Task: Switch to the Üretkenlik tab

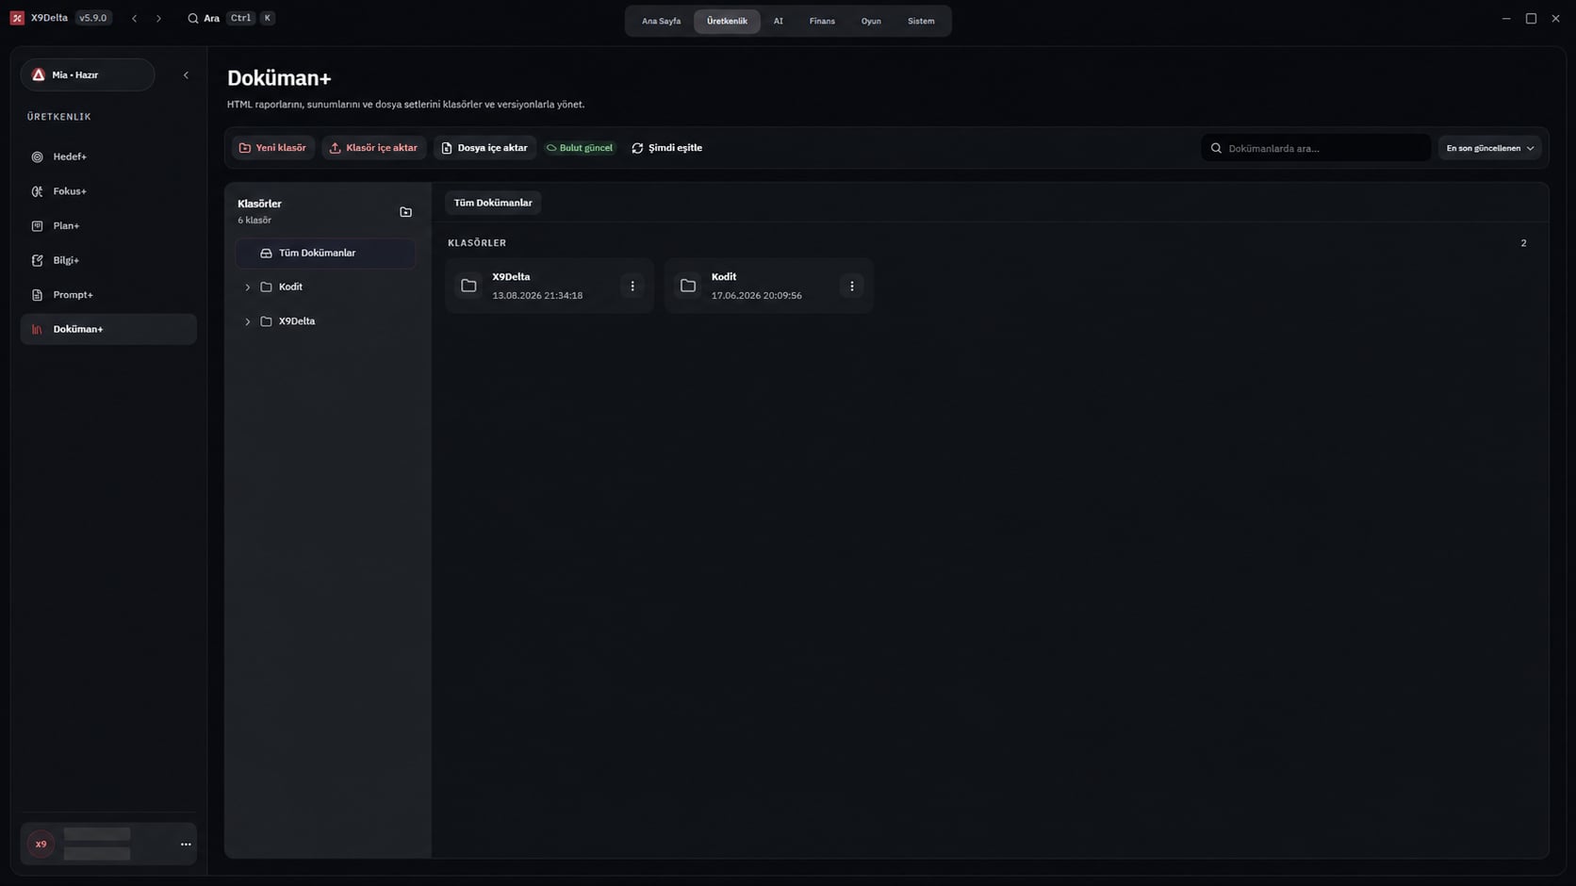Action: coord(727,21)
